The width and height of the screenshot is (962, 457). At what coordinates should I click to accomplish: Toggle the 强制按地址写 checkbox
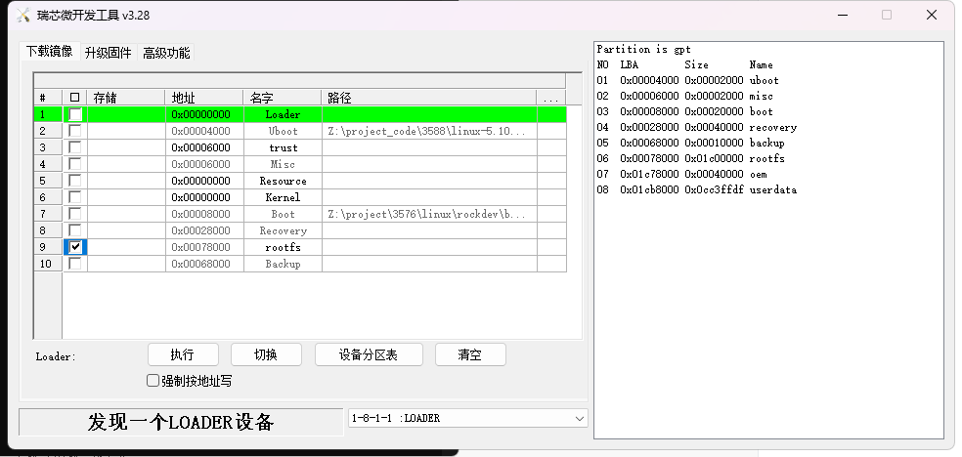(153, 381)
